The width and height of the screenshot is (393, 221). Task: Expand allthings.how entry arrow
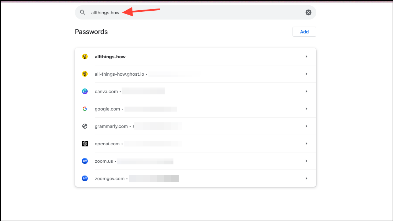(306, 57)
